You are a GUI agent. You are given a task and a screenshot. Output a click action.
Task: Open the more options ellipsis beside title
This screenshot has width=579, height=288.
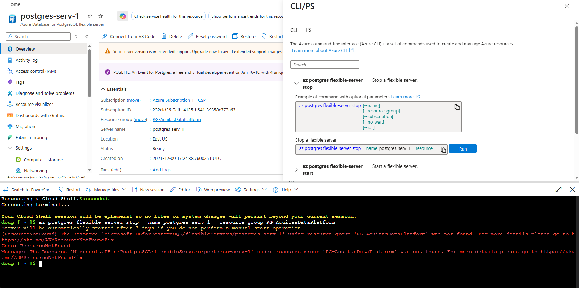(112, 16)
